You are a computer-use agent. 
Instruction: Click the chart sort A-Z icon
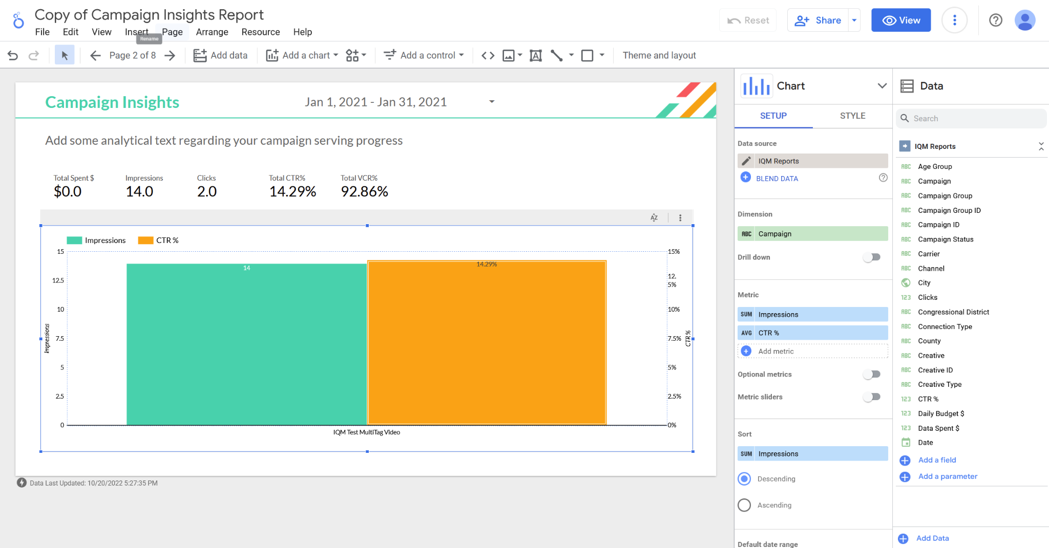click(654, 217)
